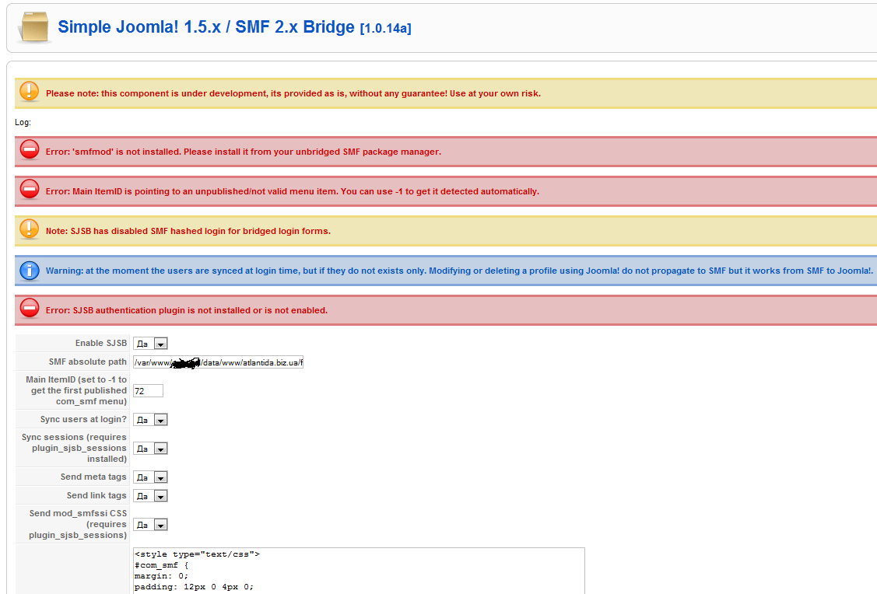877x594 pixels.
Task: Click the 'Log:' label
Action: click(x=23, y=122)
